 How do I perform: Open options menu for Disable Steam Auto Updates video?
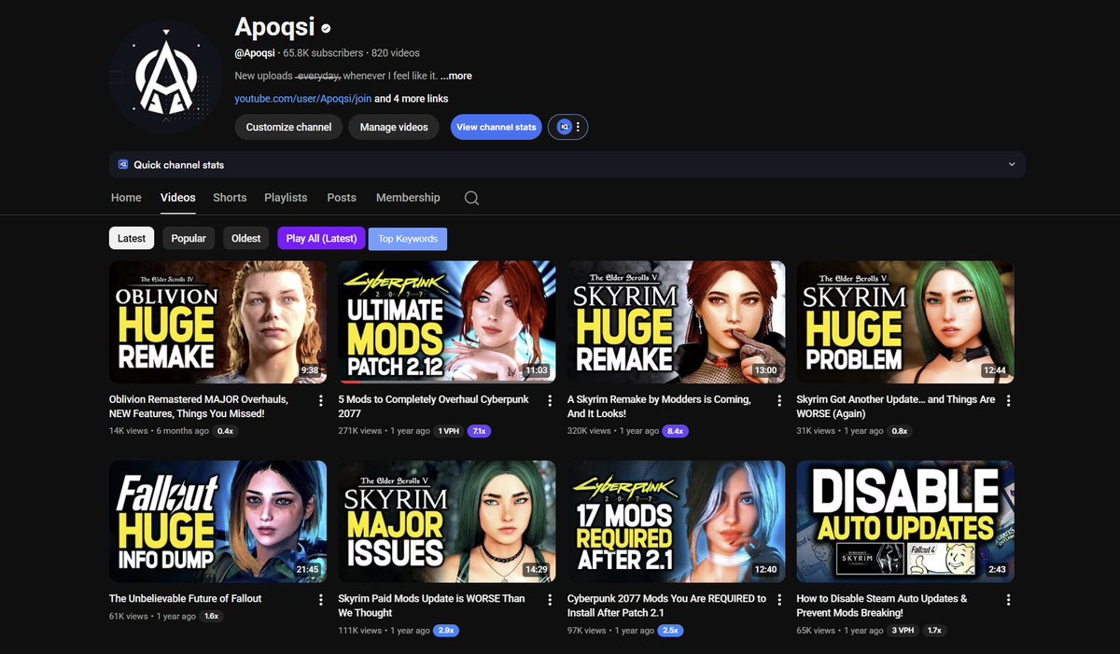1008,600
